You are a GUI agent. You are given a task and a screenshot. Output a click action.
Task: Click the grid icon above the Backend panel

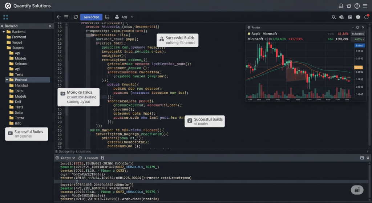pyautogui.click(x=5, y=17)
